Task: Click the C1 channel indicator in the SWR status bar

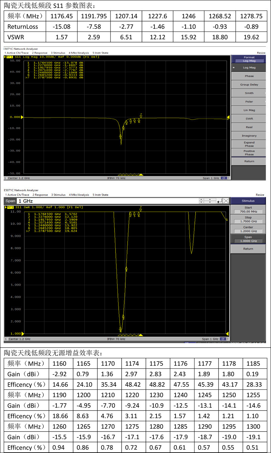Action: pyautogui.click(x=224, y=339)
